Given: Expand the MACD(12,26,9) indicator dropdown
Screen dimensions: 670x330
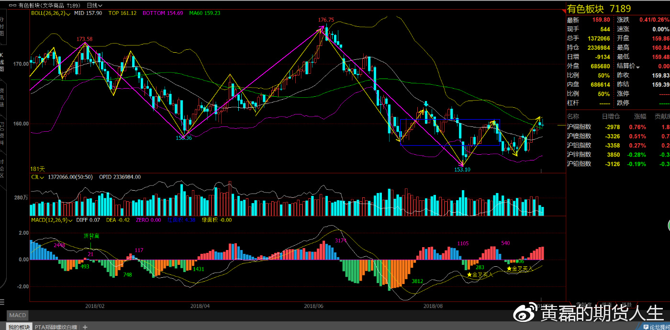Looking at the screenshot, I should [52, 220].
